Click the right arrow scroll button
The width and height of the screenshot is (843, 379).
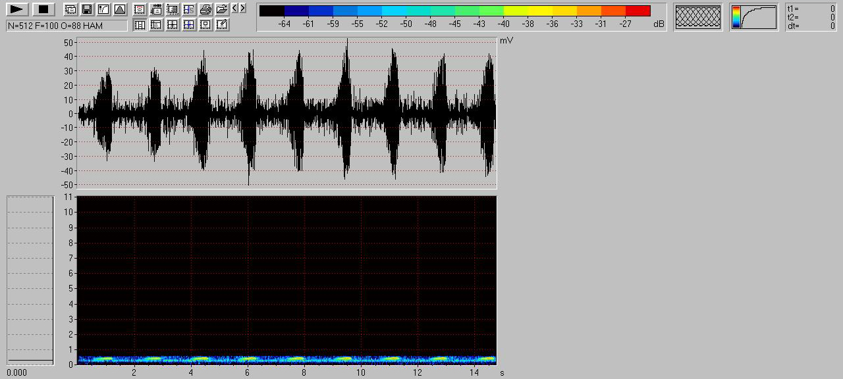click(x=242, y=8)
